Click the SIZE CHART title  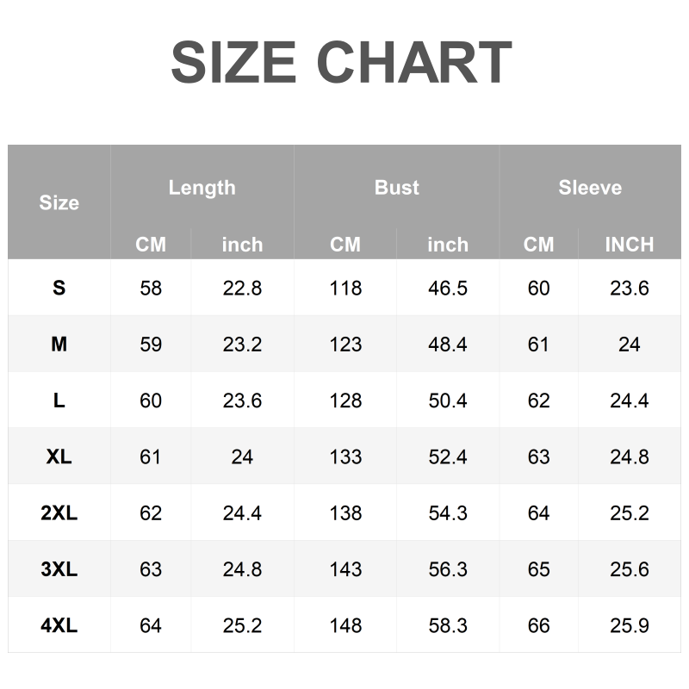[341, 62]
